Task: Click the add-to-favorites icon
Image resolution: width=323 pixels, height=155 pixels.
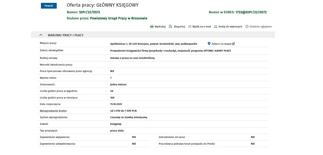Action: [x=216, y=27]
